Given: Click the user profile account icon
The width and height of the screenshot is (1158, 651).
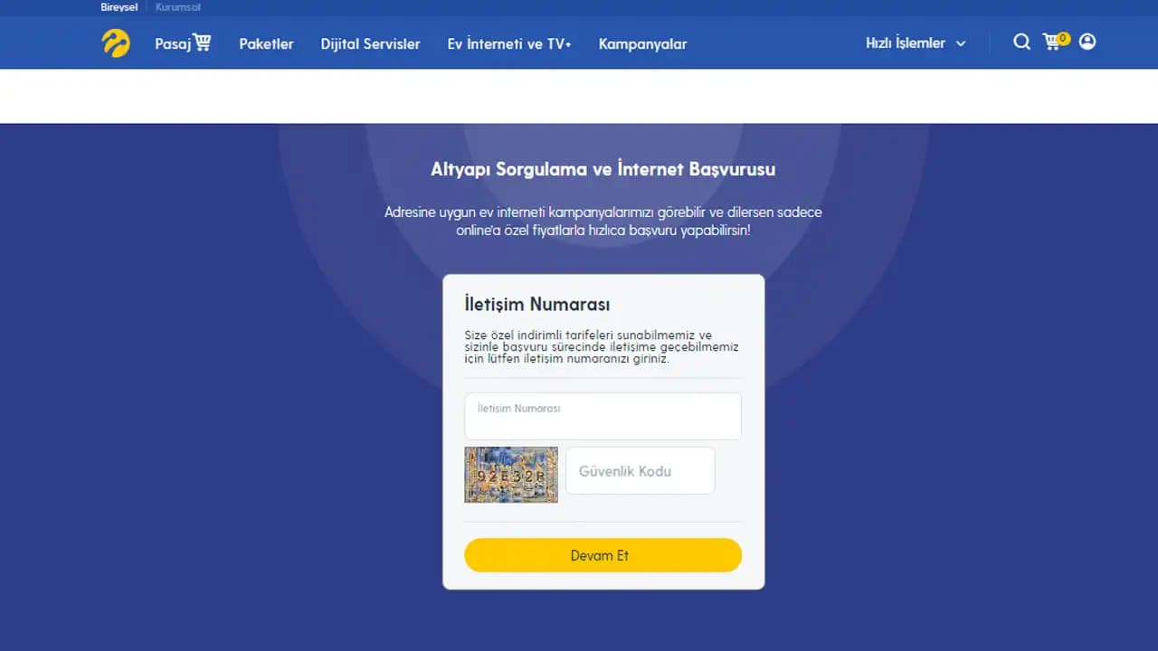Looking at the screenshot, I should click(x=1087, y=42).
